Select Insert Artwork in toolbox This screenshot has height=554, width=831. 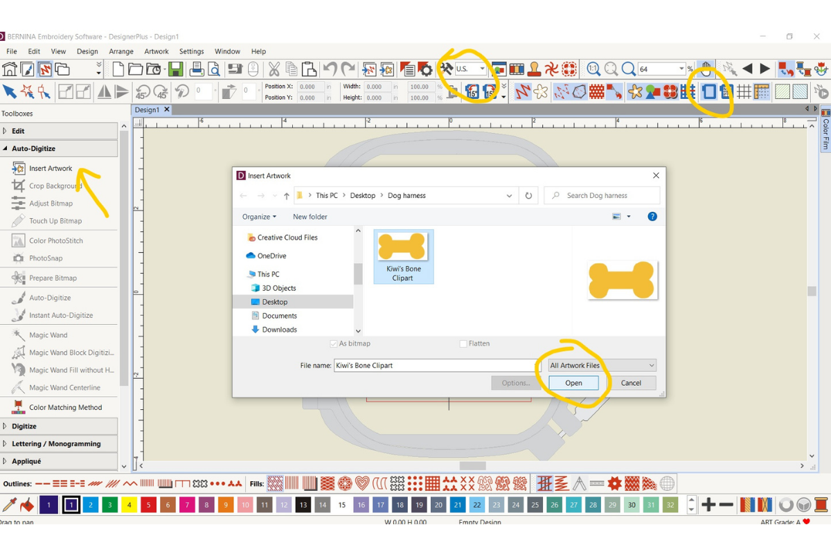coord(51,168)
